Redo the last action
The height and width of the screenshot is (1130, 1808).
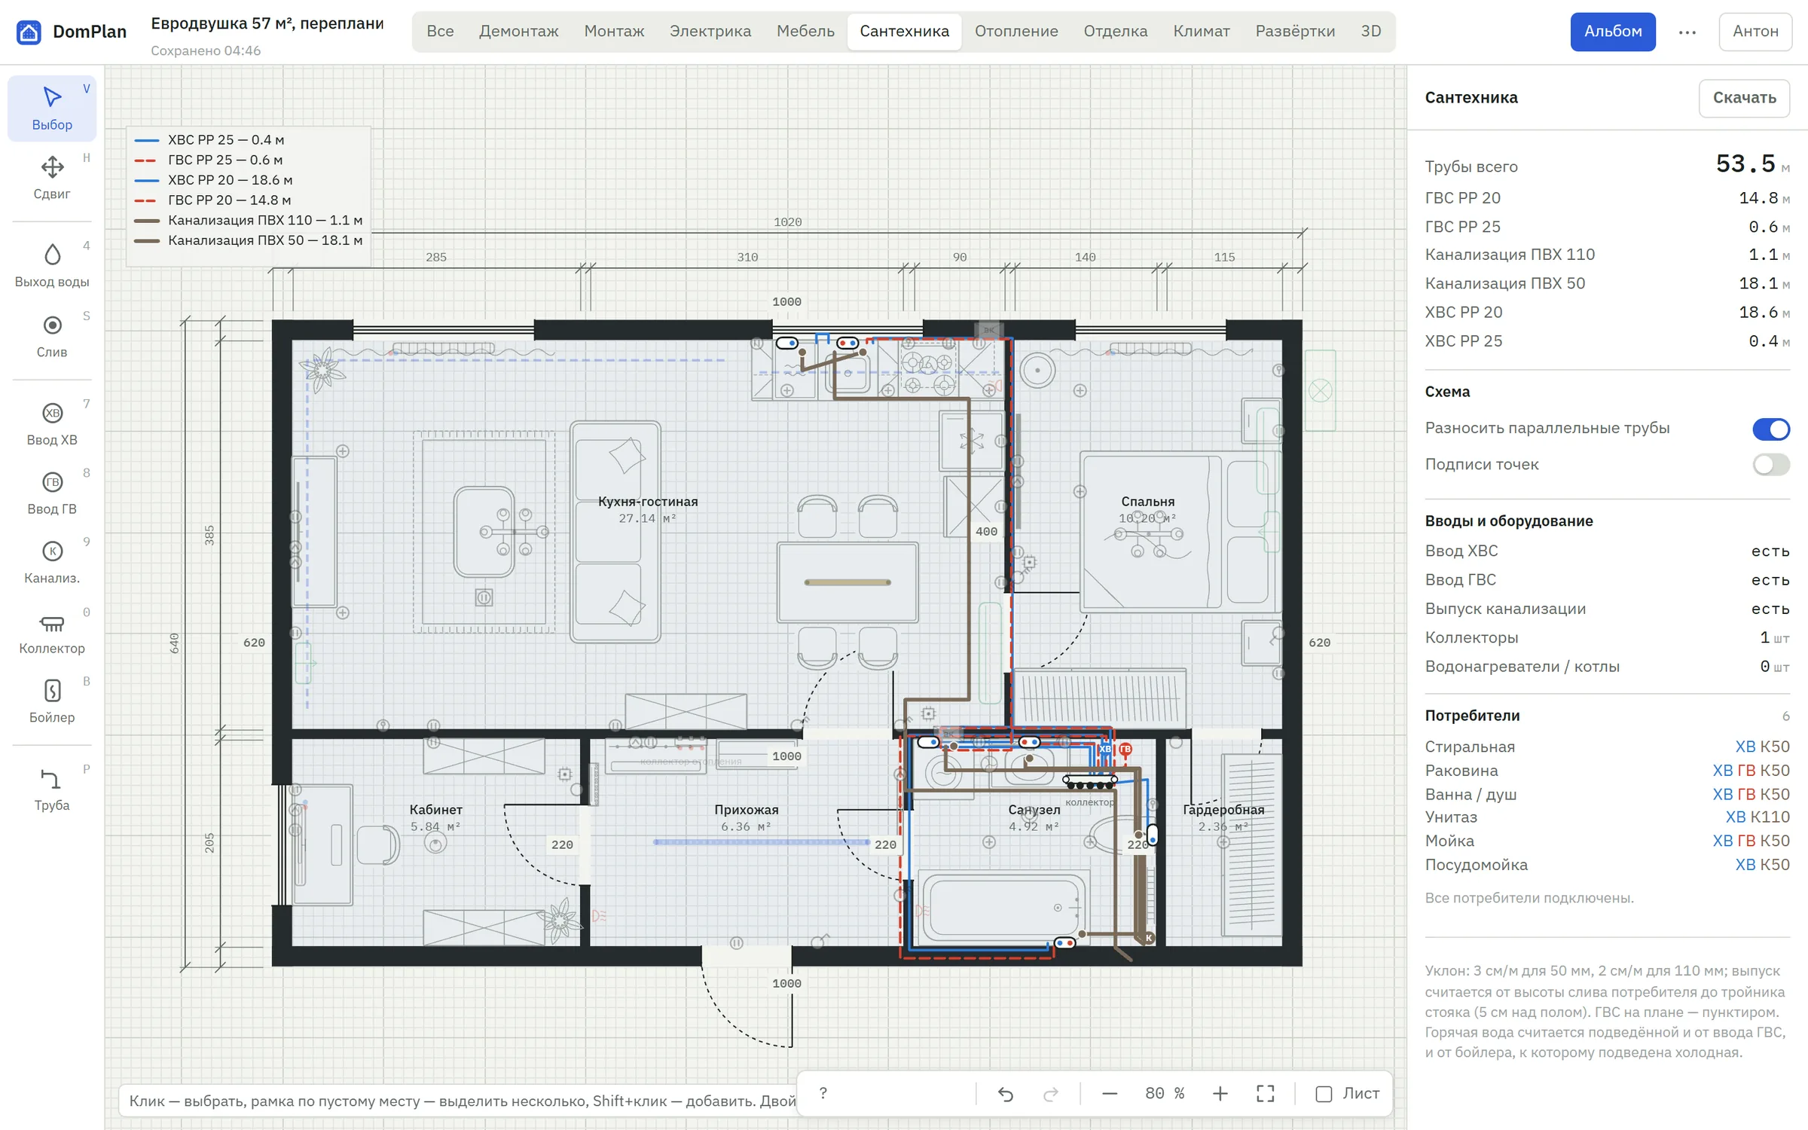(1051, 1093)
